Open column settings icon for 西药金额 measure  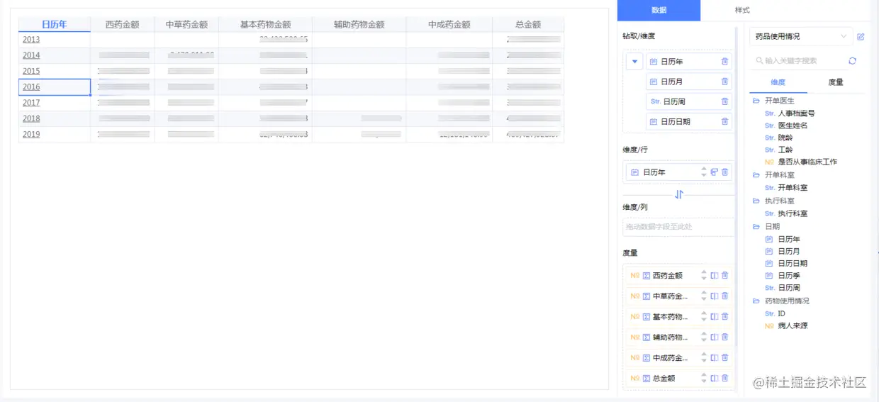pos(714,276)
